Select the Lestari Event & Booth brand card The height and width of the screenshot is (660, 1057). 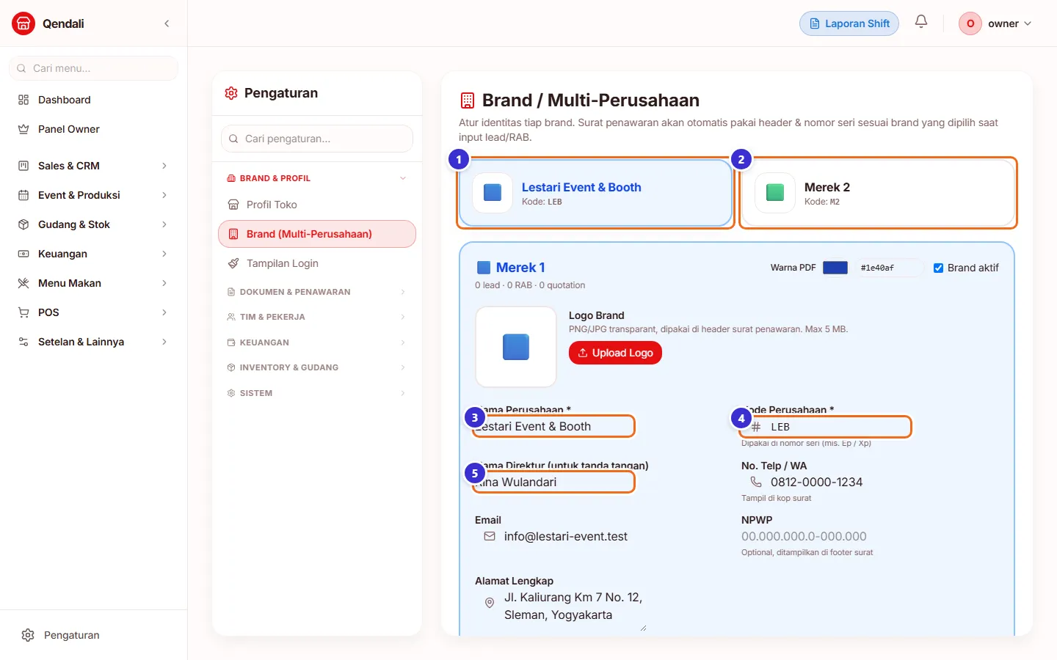(596, 193)
